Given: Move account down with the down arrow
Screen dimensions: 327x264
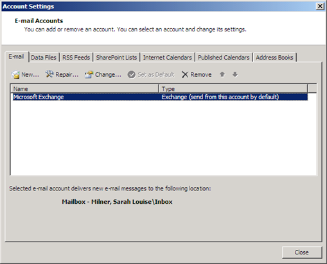Looking at the screenshot, I should point(235,74).
